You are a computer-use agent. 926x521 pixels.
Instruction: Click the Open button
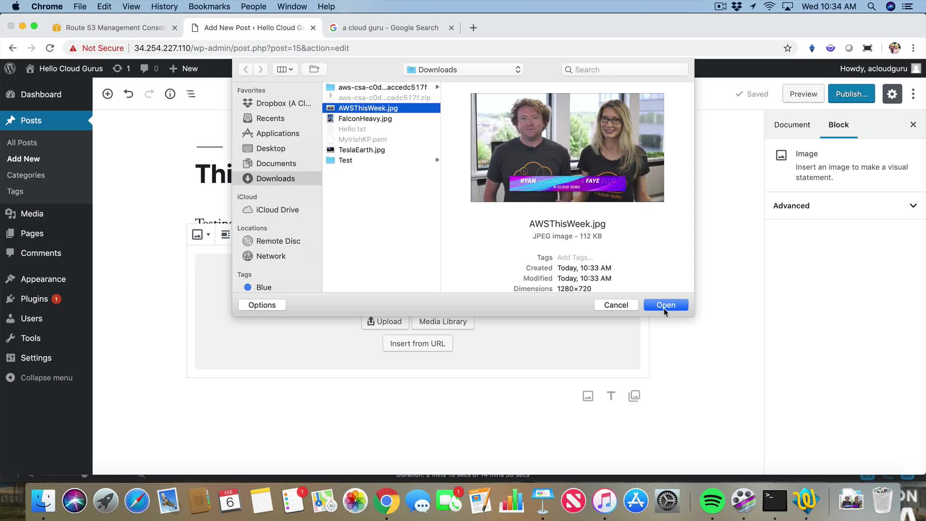[x=665, y=305]
